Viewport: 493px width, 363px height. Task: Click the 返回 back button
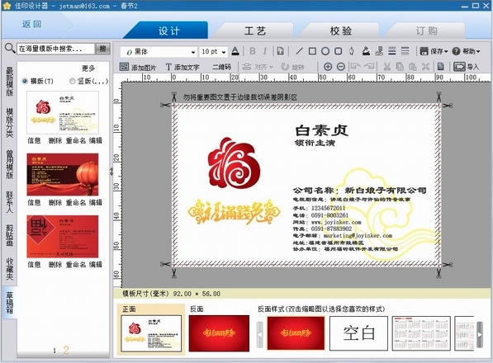coord(31,24)
